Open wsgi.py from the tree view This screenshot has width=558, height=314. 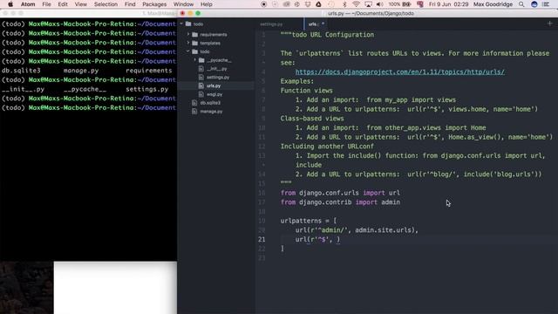[x=214, y=94]
